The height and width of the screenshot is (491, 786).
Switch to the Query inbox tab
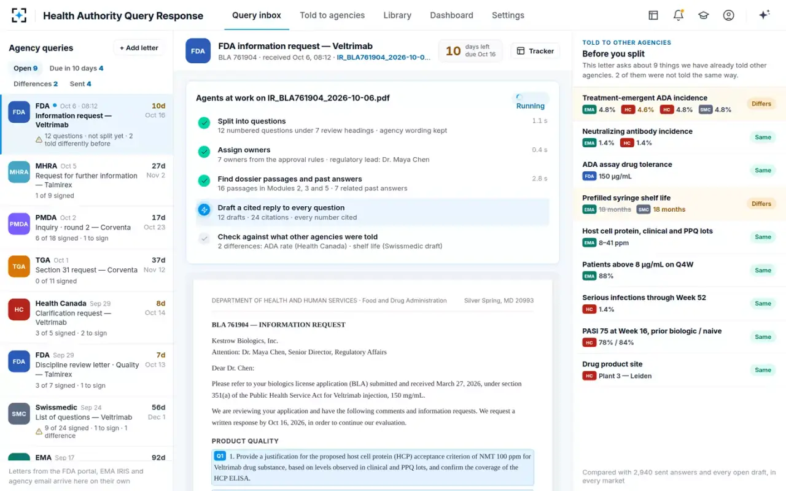pyautogui.click(x=257, y=15)
